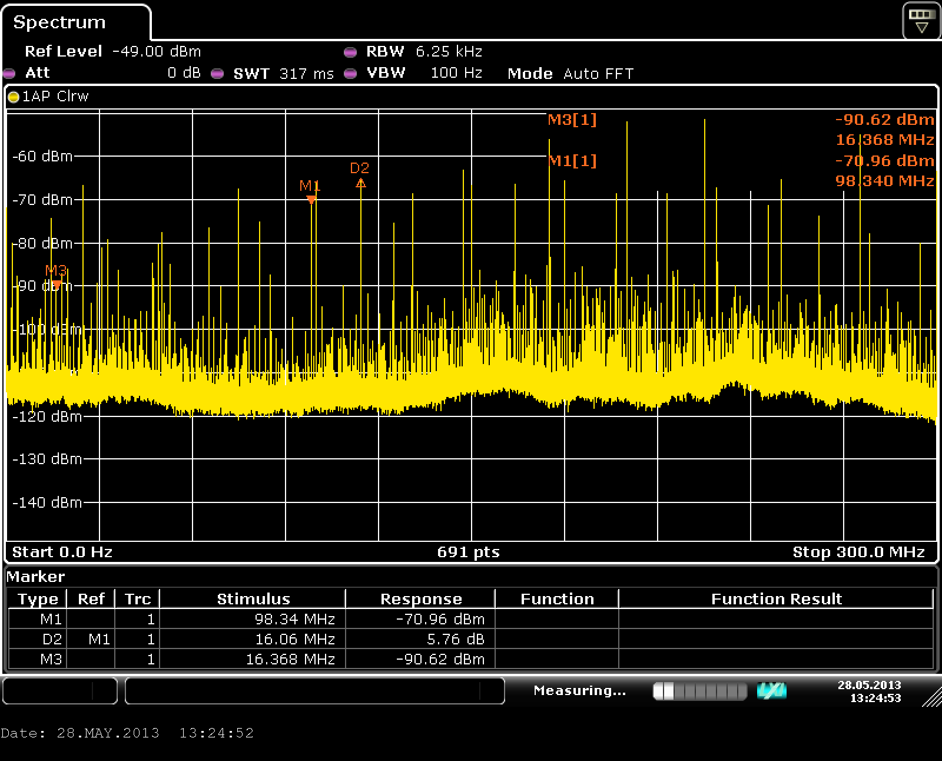
Task: Click the Mode Auto FFT setting
Action: pyautogui.click(x=570, y=74)
